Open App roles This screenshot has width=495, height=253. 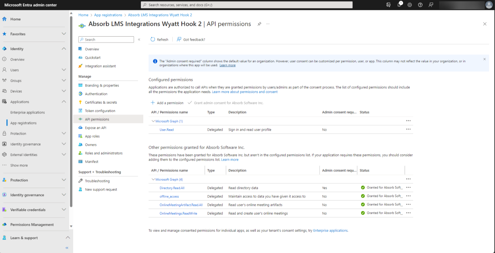point(92,136)
